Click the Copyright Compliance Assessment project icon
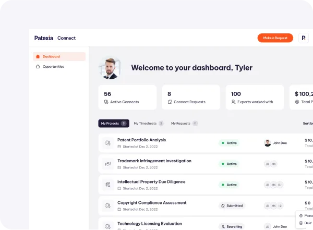This screenshot has width=313, height=230. [x=108, y=206]
